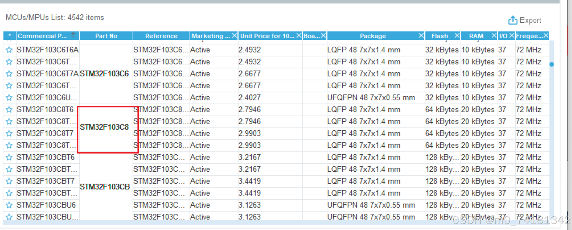This screenshot has height=230, width=572.
Task: Toggle sort arrow on Commercial Part column
Action: (x=73, y=35)
